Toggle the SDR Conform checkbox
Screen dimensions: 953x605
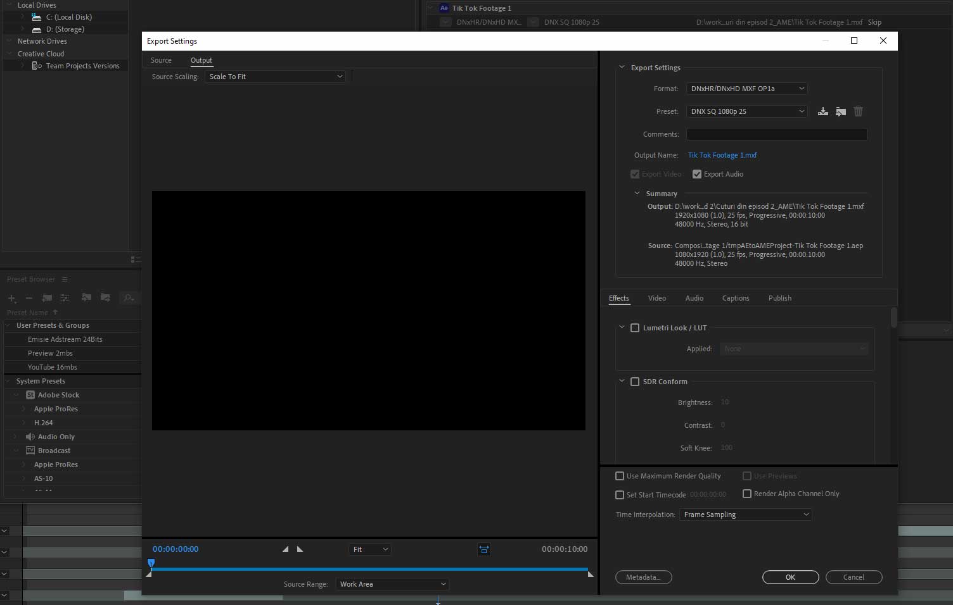(635, 381)
